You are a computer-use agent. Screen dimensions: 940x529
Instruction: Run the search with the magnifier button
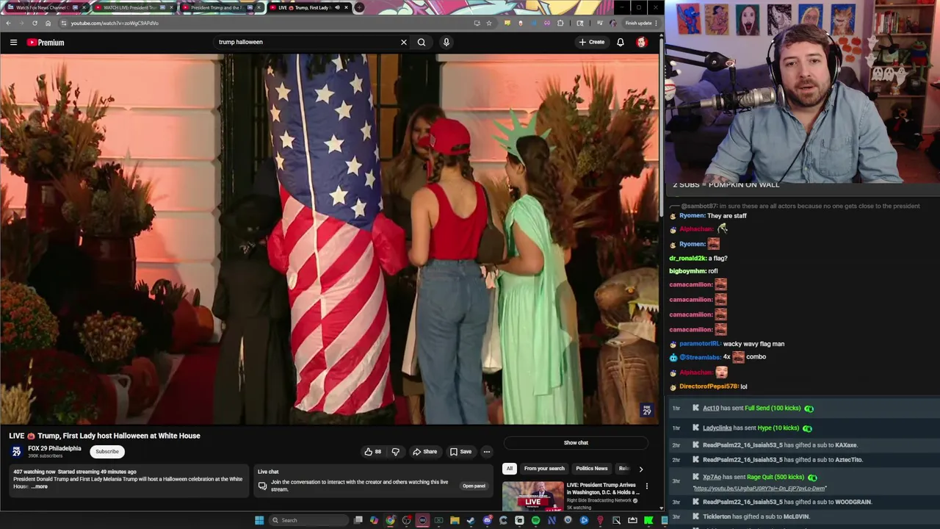422,42
